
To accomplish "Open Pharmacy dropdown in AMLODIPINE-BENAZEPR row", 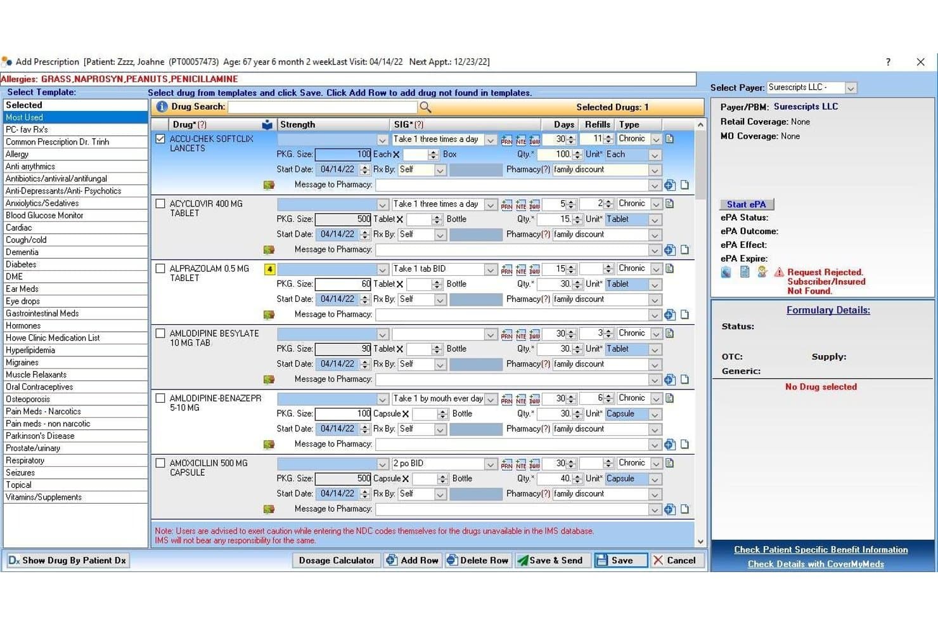I will tap(655, 430).
